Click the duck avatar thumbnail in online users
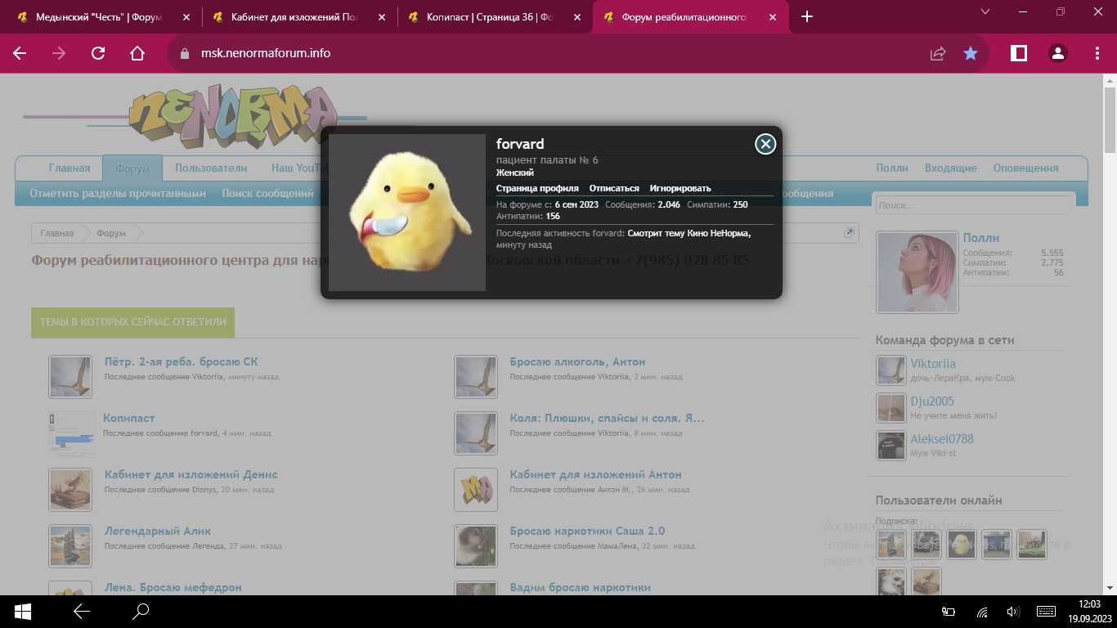Screen dimensions: 1117x628 point(962,544)
